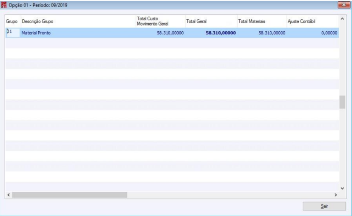
Task: Click the Descrição Grupo column header
Action: 78,21
